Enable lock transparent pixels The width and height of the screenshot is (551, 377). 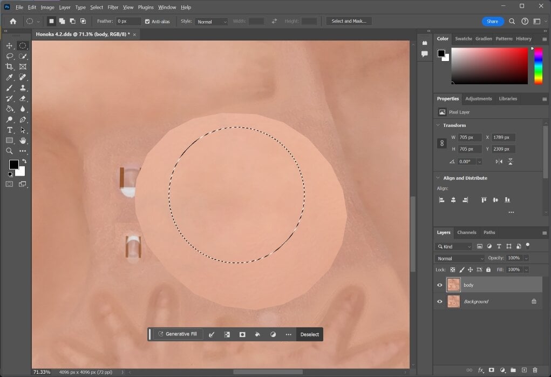[x=453, y=270]
